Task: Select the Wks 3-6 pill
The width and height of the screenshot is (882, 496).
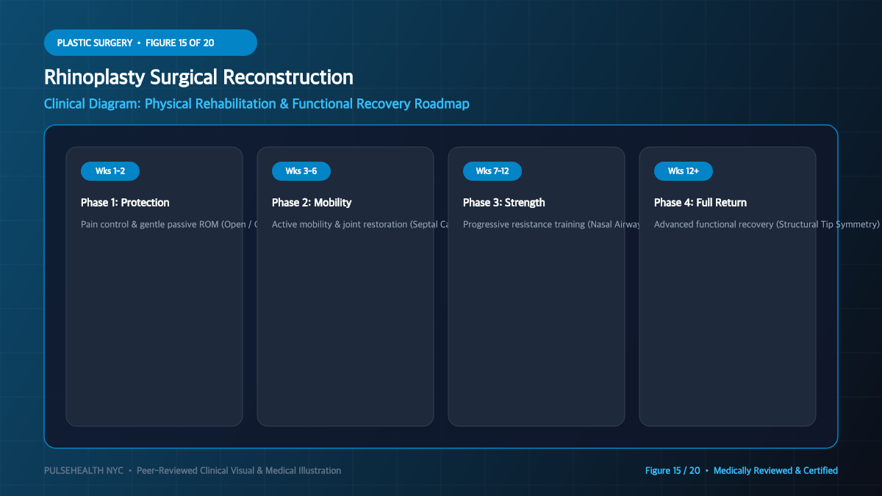Action: [x=301, y=171]
